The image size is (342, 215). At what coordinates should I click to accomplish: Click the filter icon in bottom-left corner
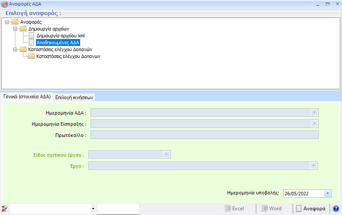point(5,209)
